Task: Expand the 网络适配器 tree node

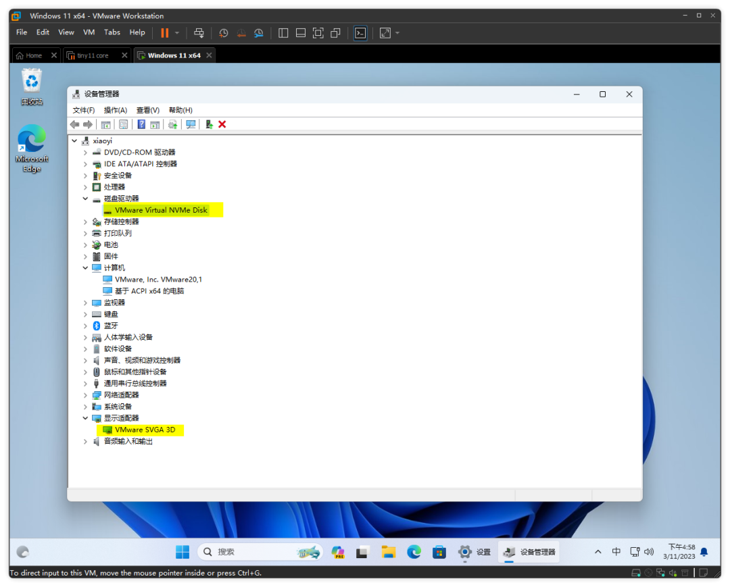Action: [85, 395]
